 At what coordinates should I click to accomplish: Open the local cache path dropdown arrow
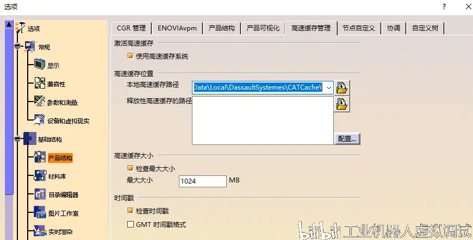pyautogui.click(x=329, y=87)
